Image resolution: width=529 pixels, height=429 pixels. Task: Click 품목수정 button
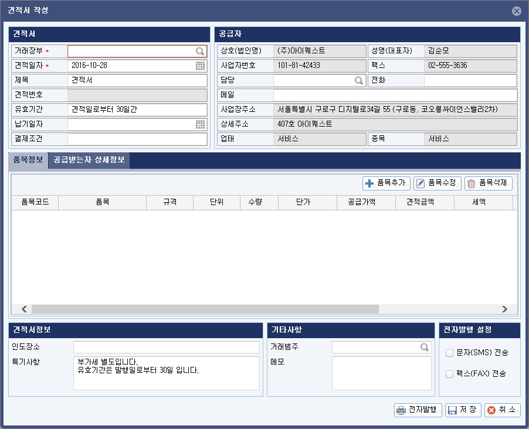tap(438, 183)
